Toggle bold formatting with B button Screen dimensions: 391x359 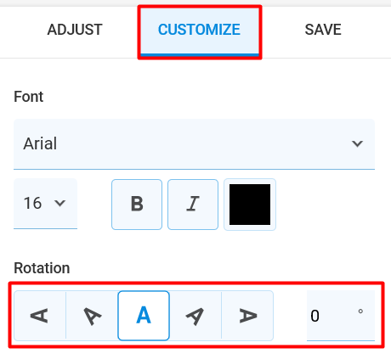[x=137, y=205]
